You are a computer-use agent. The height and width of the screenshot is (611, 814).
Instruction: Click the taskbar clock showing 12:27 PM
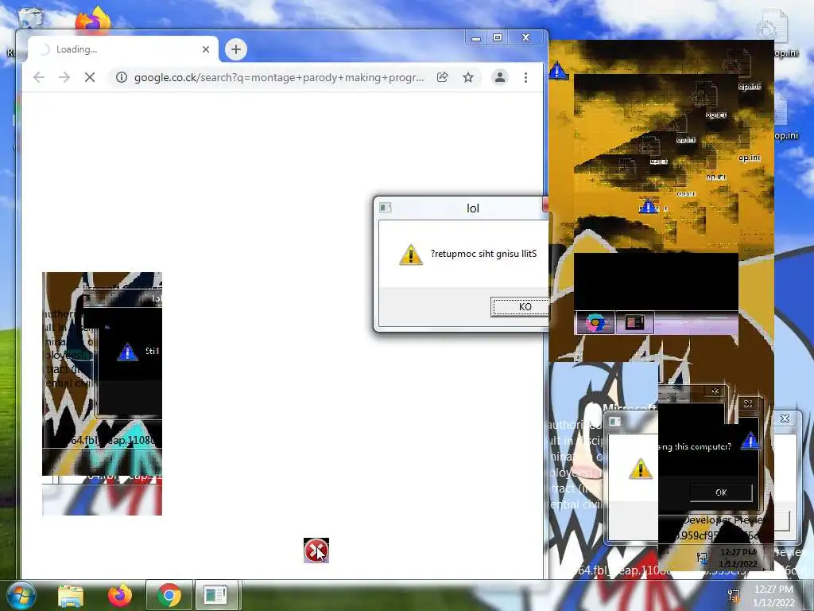click(x=773, y=595)
